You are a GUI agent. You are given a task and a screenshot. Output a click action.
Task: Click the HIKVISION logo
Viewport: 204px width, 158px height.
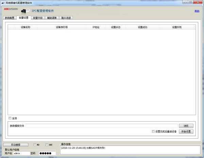[x=11, y=9]
